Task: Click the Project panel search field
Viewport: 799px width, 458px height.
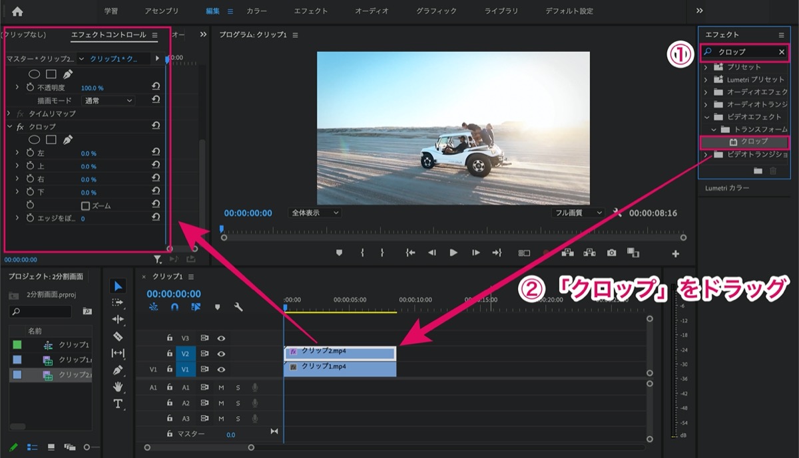Action: coord(40,311)
